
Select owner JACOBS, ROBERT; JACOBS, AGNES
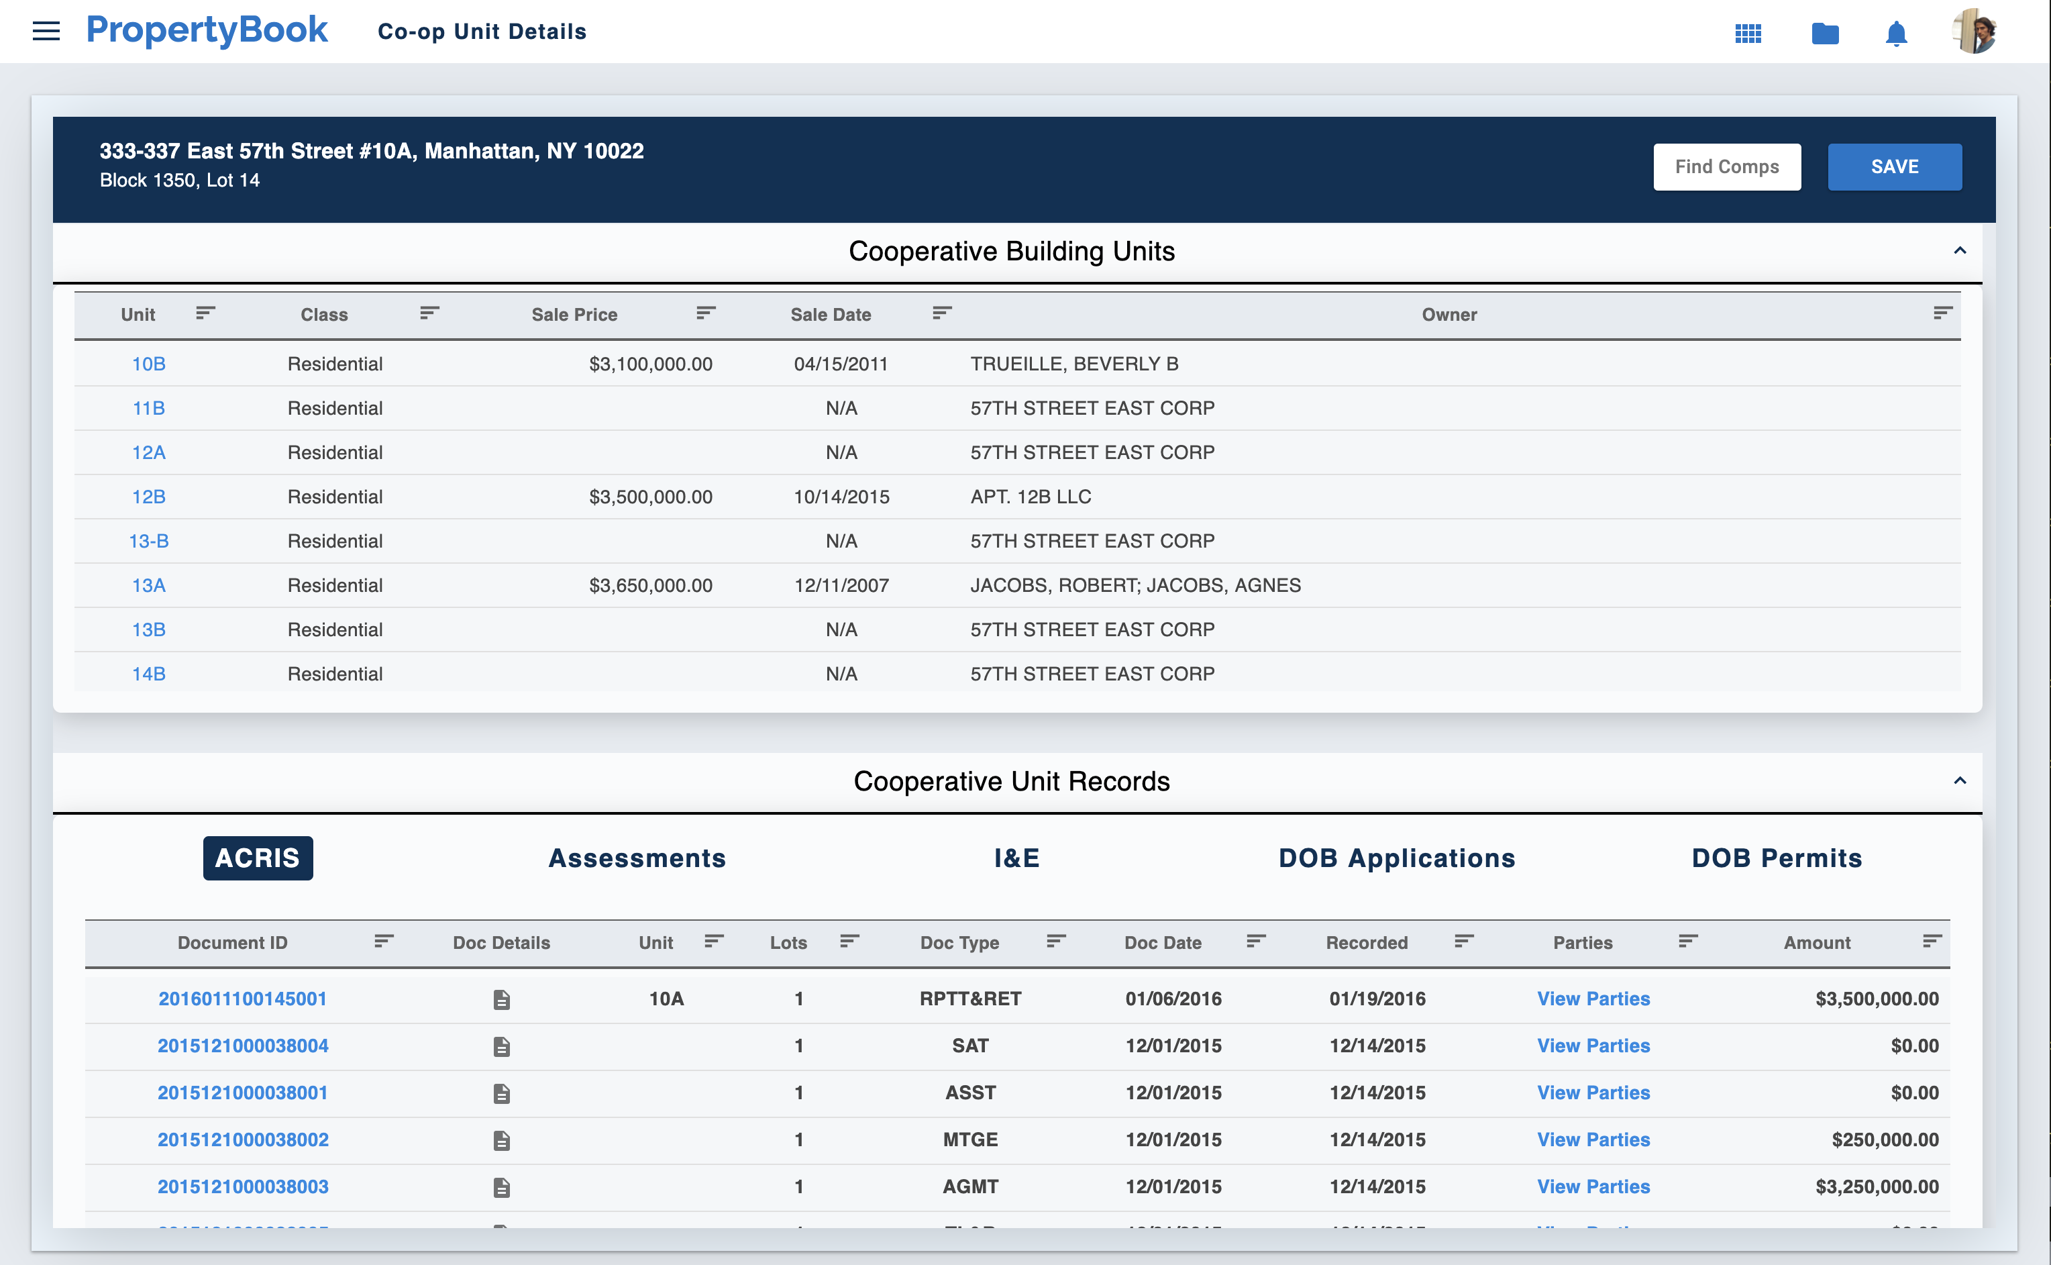pyautogui.click(x=1135, y=586)
